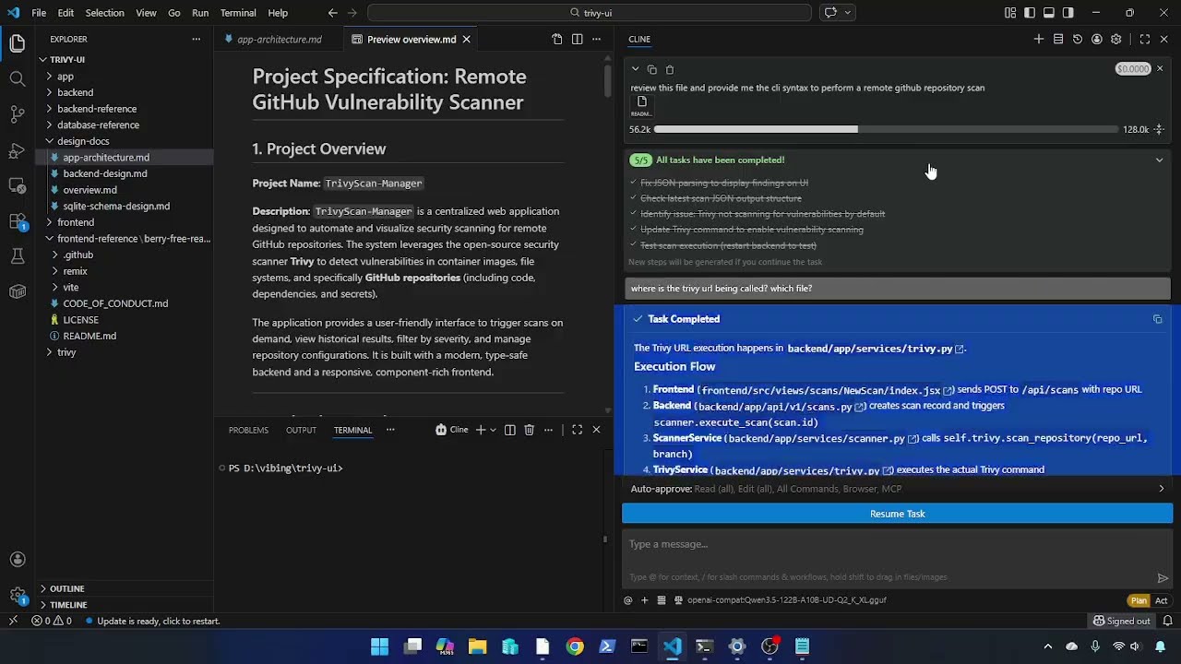Collapse the Cline task header

(x=635, y=69)
